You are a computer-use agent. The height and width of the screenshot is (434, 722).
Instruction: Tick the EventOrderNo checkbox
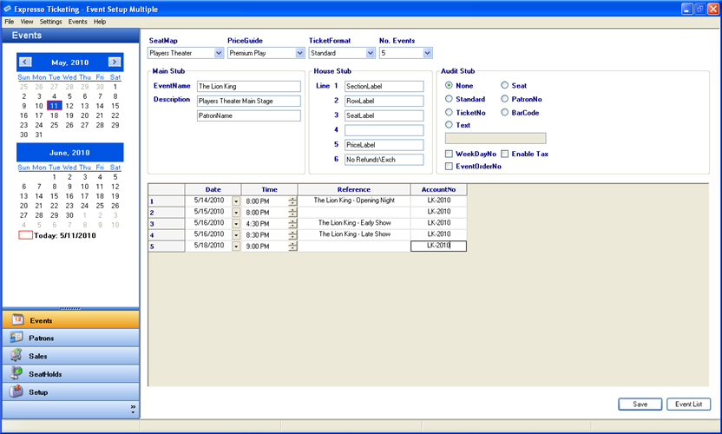click(x=449, y=167)
